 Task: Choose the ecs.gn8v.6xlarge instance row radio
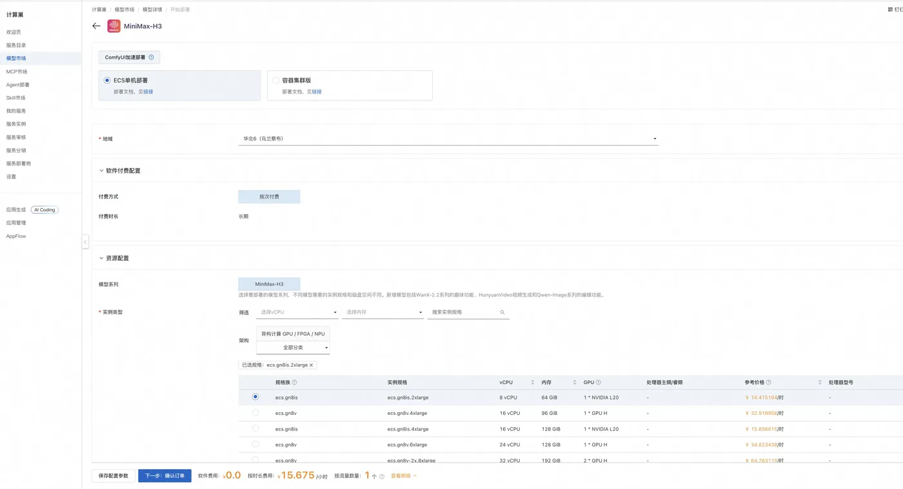tap(255, 444)
